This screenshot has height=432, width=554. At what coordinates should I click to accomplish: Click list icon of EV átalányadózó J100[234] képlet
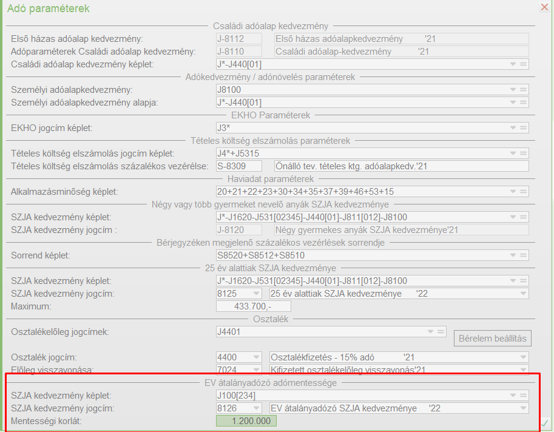tap(524, 395)
